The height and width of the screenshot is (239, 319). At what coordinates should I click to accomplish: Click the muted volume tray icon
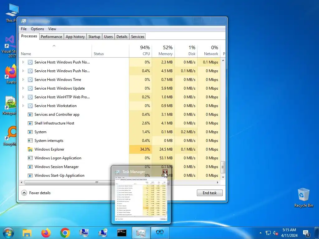275,233
